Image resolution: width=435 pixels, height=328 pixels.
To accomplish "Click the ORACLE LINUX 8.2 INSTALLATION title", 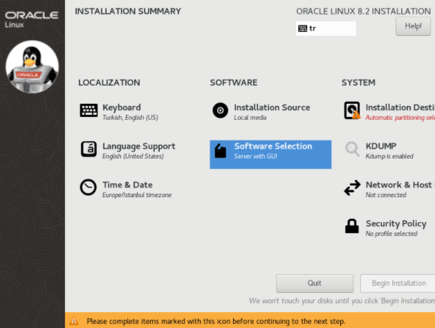I will click(x=364, y=11).
